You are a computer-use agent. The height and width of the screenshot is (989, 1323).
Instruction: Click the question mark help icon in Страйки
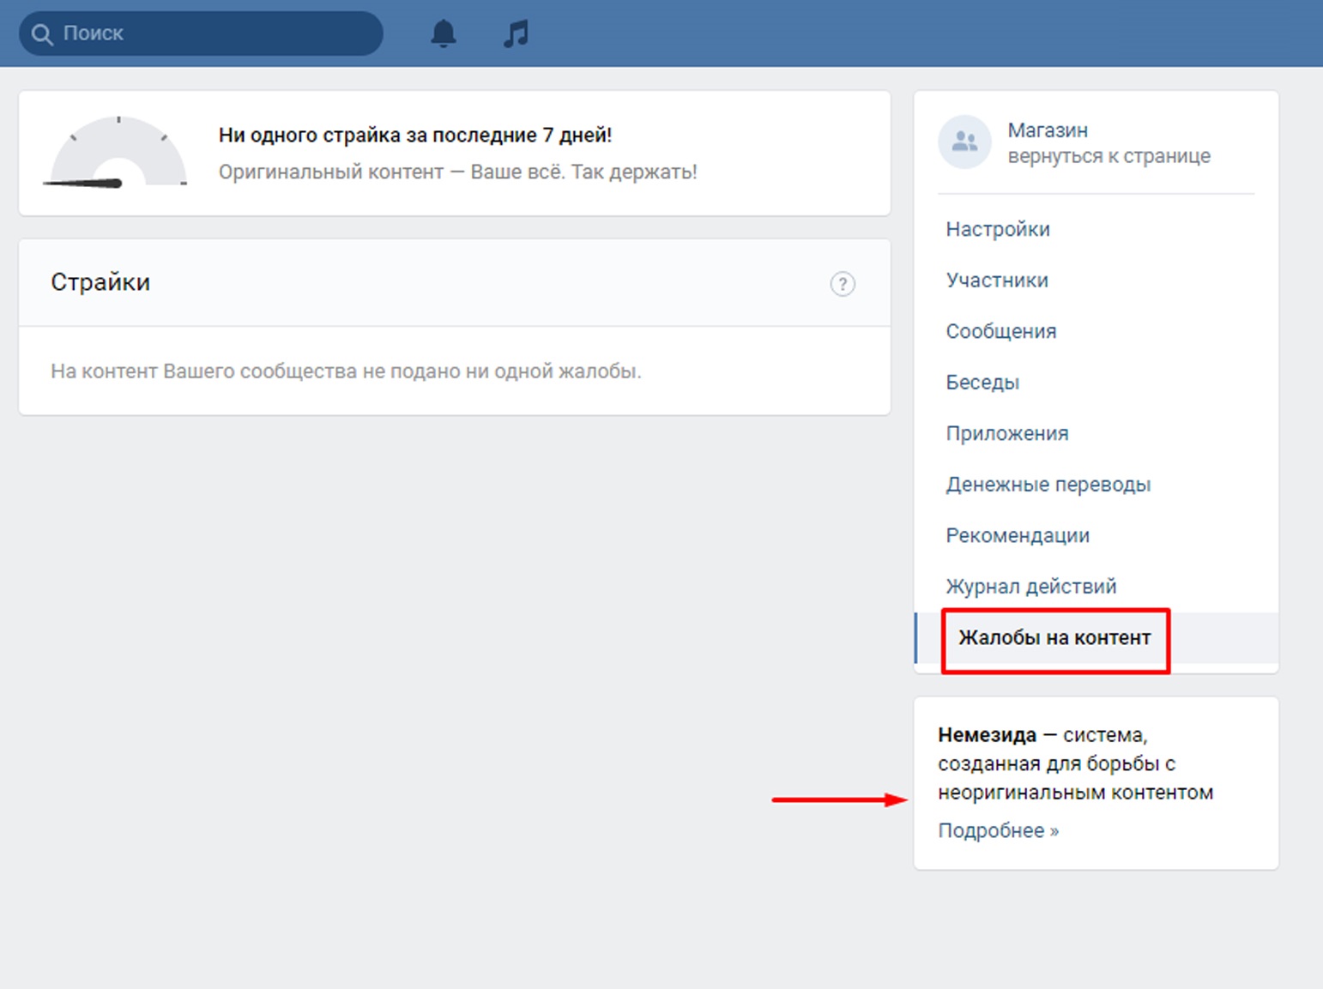pos(842,284)
